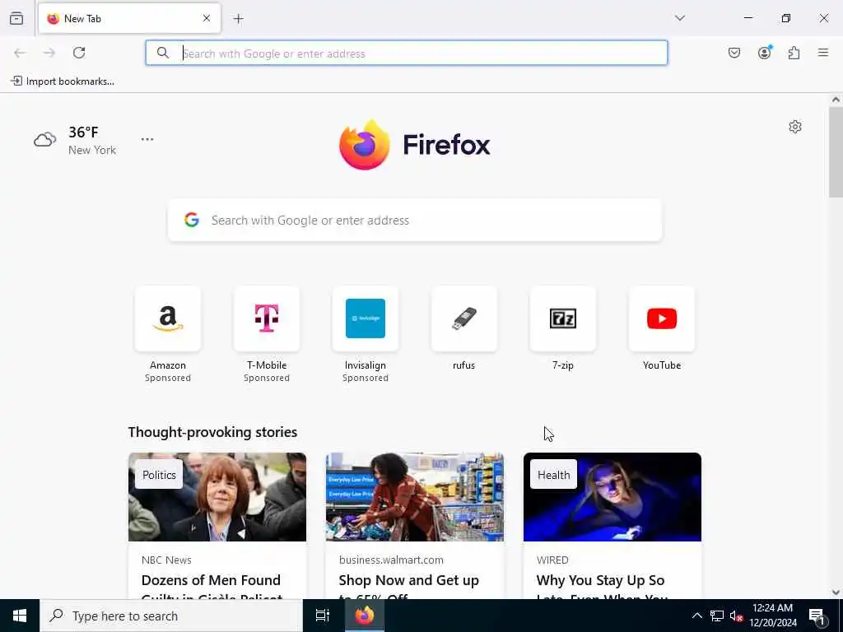Open the Firefox account icon
The height and width of the screenshot is (632, 843).
click(764, 53)
